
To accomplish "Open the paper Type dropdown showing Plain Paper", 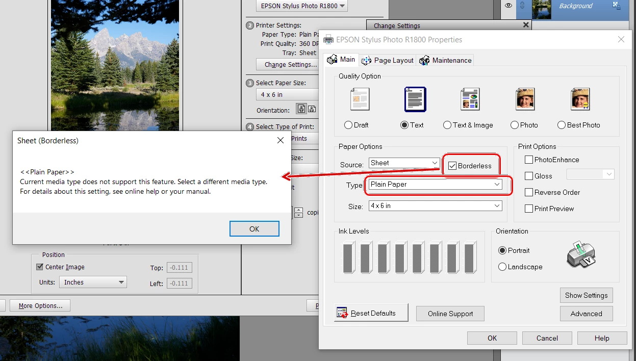I will tap(435, 185).
